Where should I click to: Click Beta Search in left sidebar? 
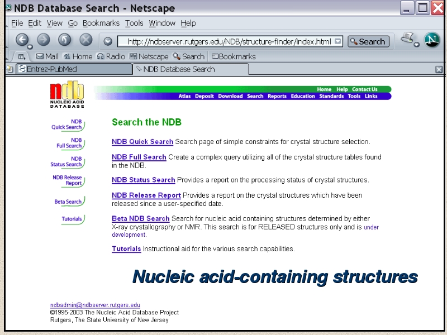(x=68, y=202)
